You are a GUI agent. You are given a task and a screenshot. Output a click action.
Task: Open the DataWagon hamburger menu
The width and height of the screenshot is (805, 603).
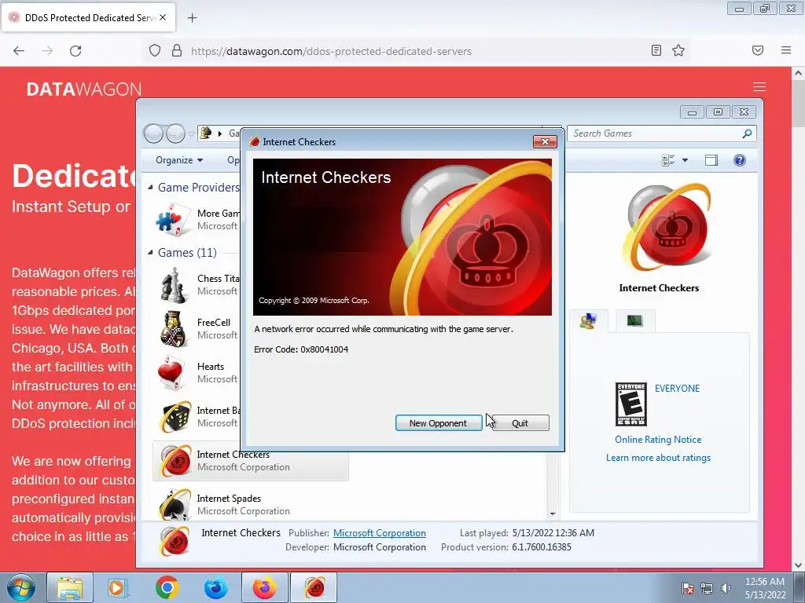point(759,87)
